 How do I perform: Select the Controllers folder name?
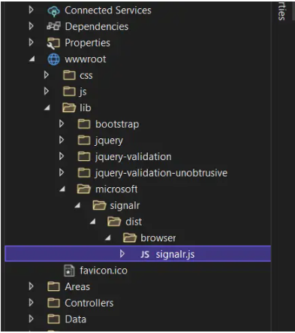tap(89, 303)
